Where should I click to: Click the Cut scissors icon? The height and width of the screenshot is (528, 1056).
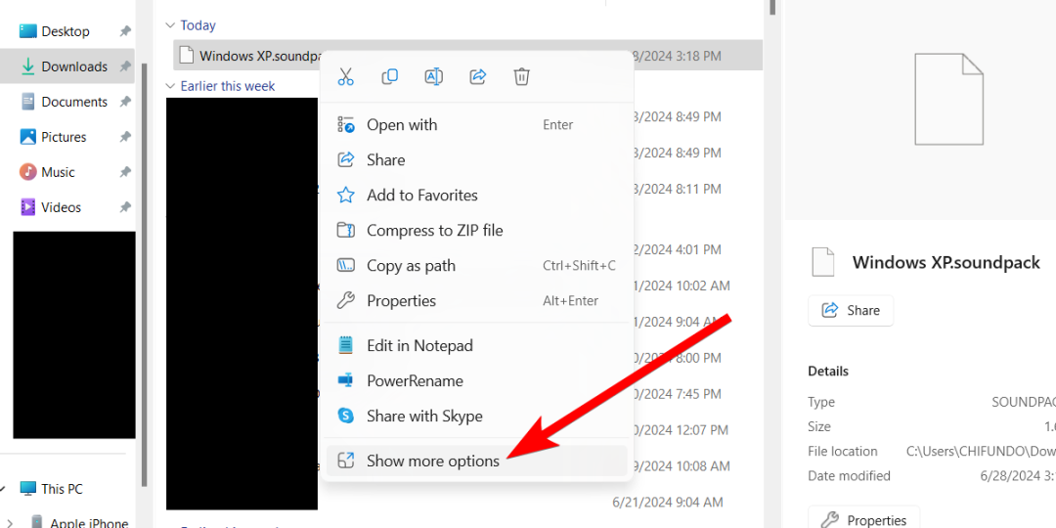tap(345, 76)
